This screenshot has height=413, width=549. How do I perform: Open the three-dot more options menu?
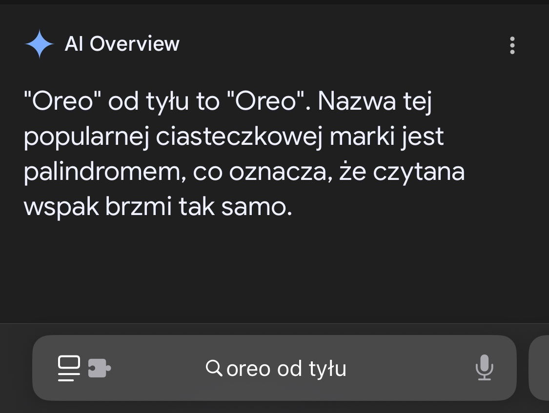pos(512,45)
